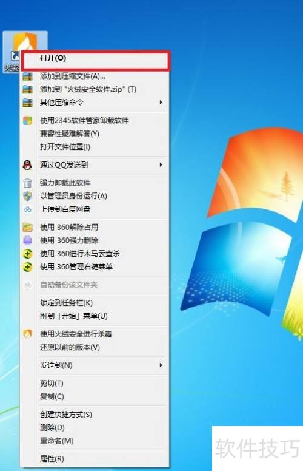Choose 添加到 "火绒安全软件.zip" (T)

95,89
